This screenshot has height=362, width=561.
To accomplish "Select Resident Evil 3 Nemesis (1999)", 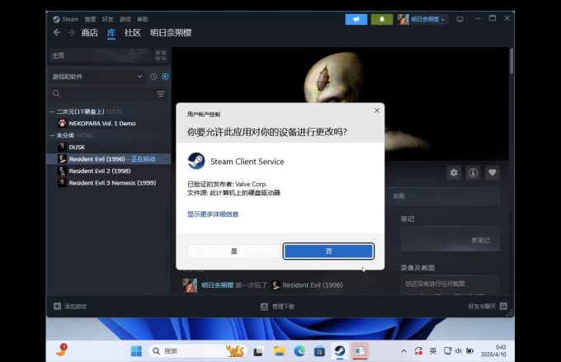I will click(108, 183).
